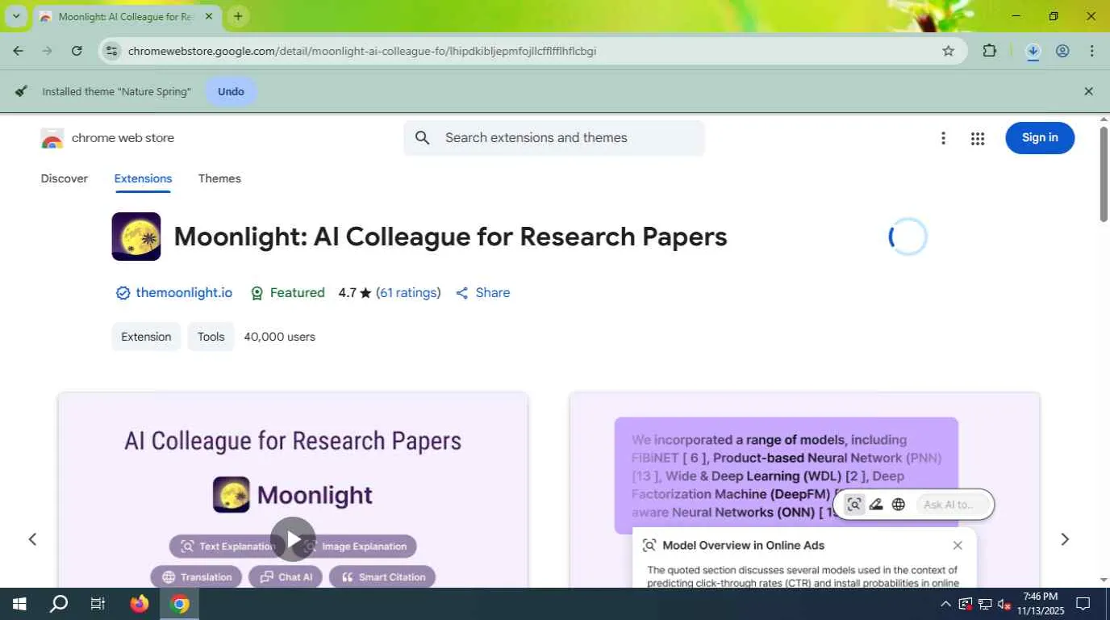Image resolution: width=1110 pixels, height=620 pixels.
Task: Open the Windows Start menu
Action: click(19, 604)
